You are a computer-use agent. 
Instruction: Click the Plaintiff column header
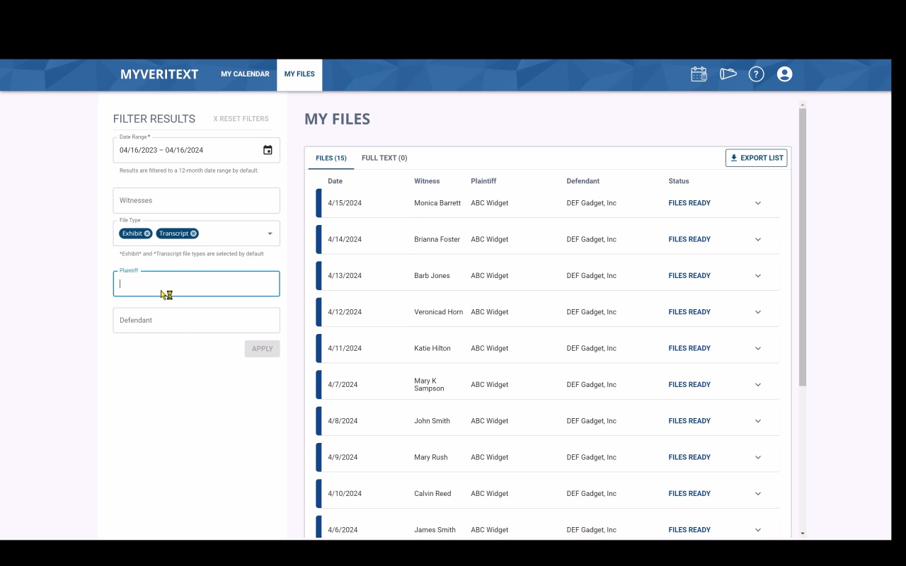483,181
